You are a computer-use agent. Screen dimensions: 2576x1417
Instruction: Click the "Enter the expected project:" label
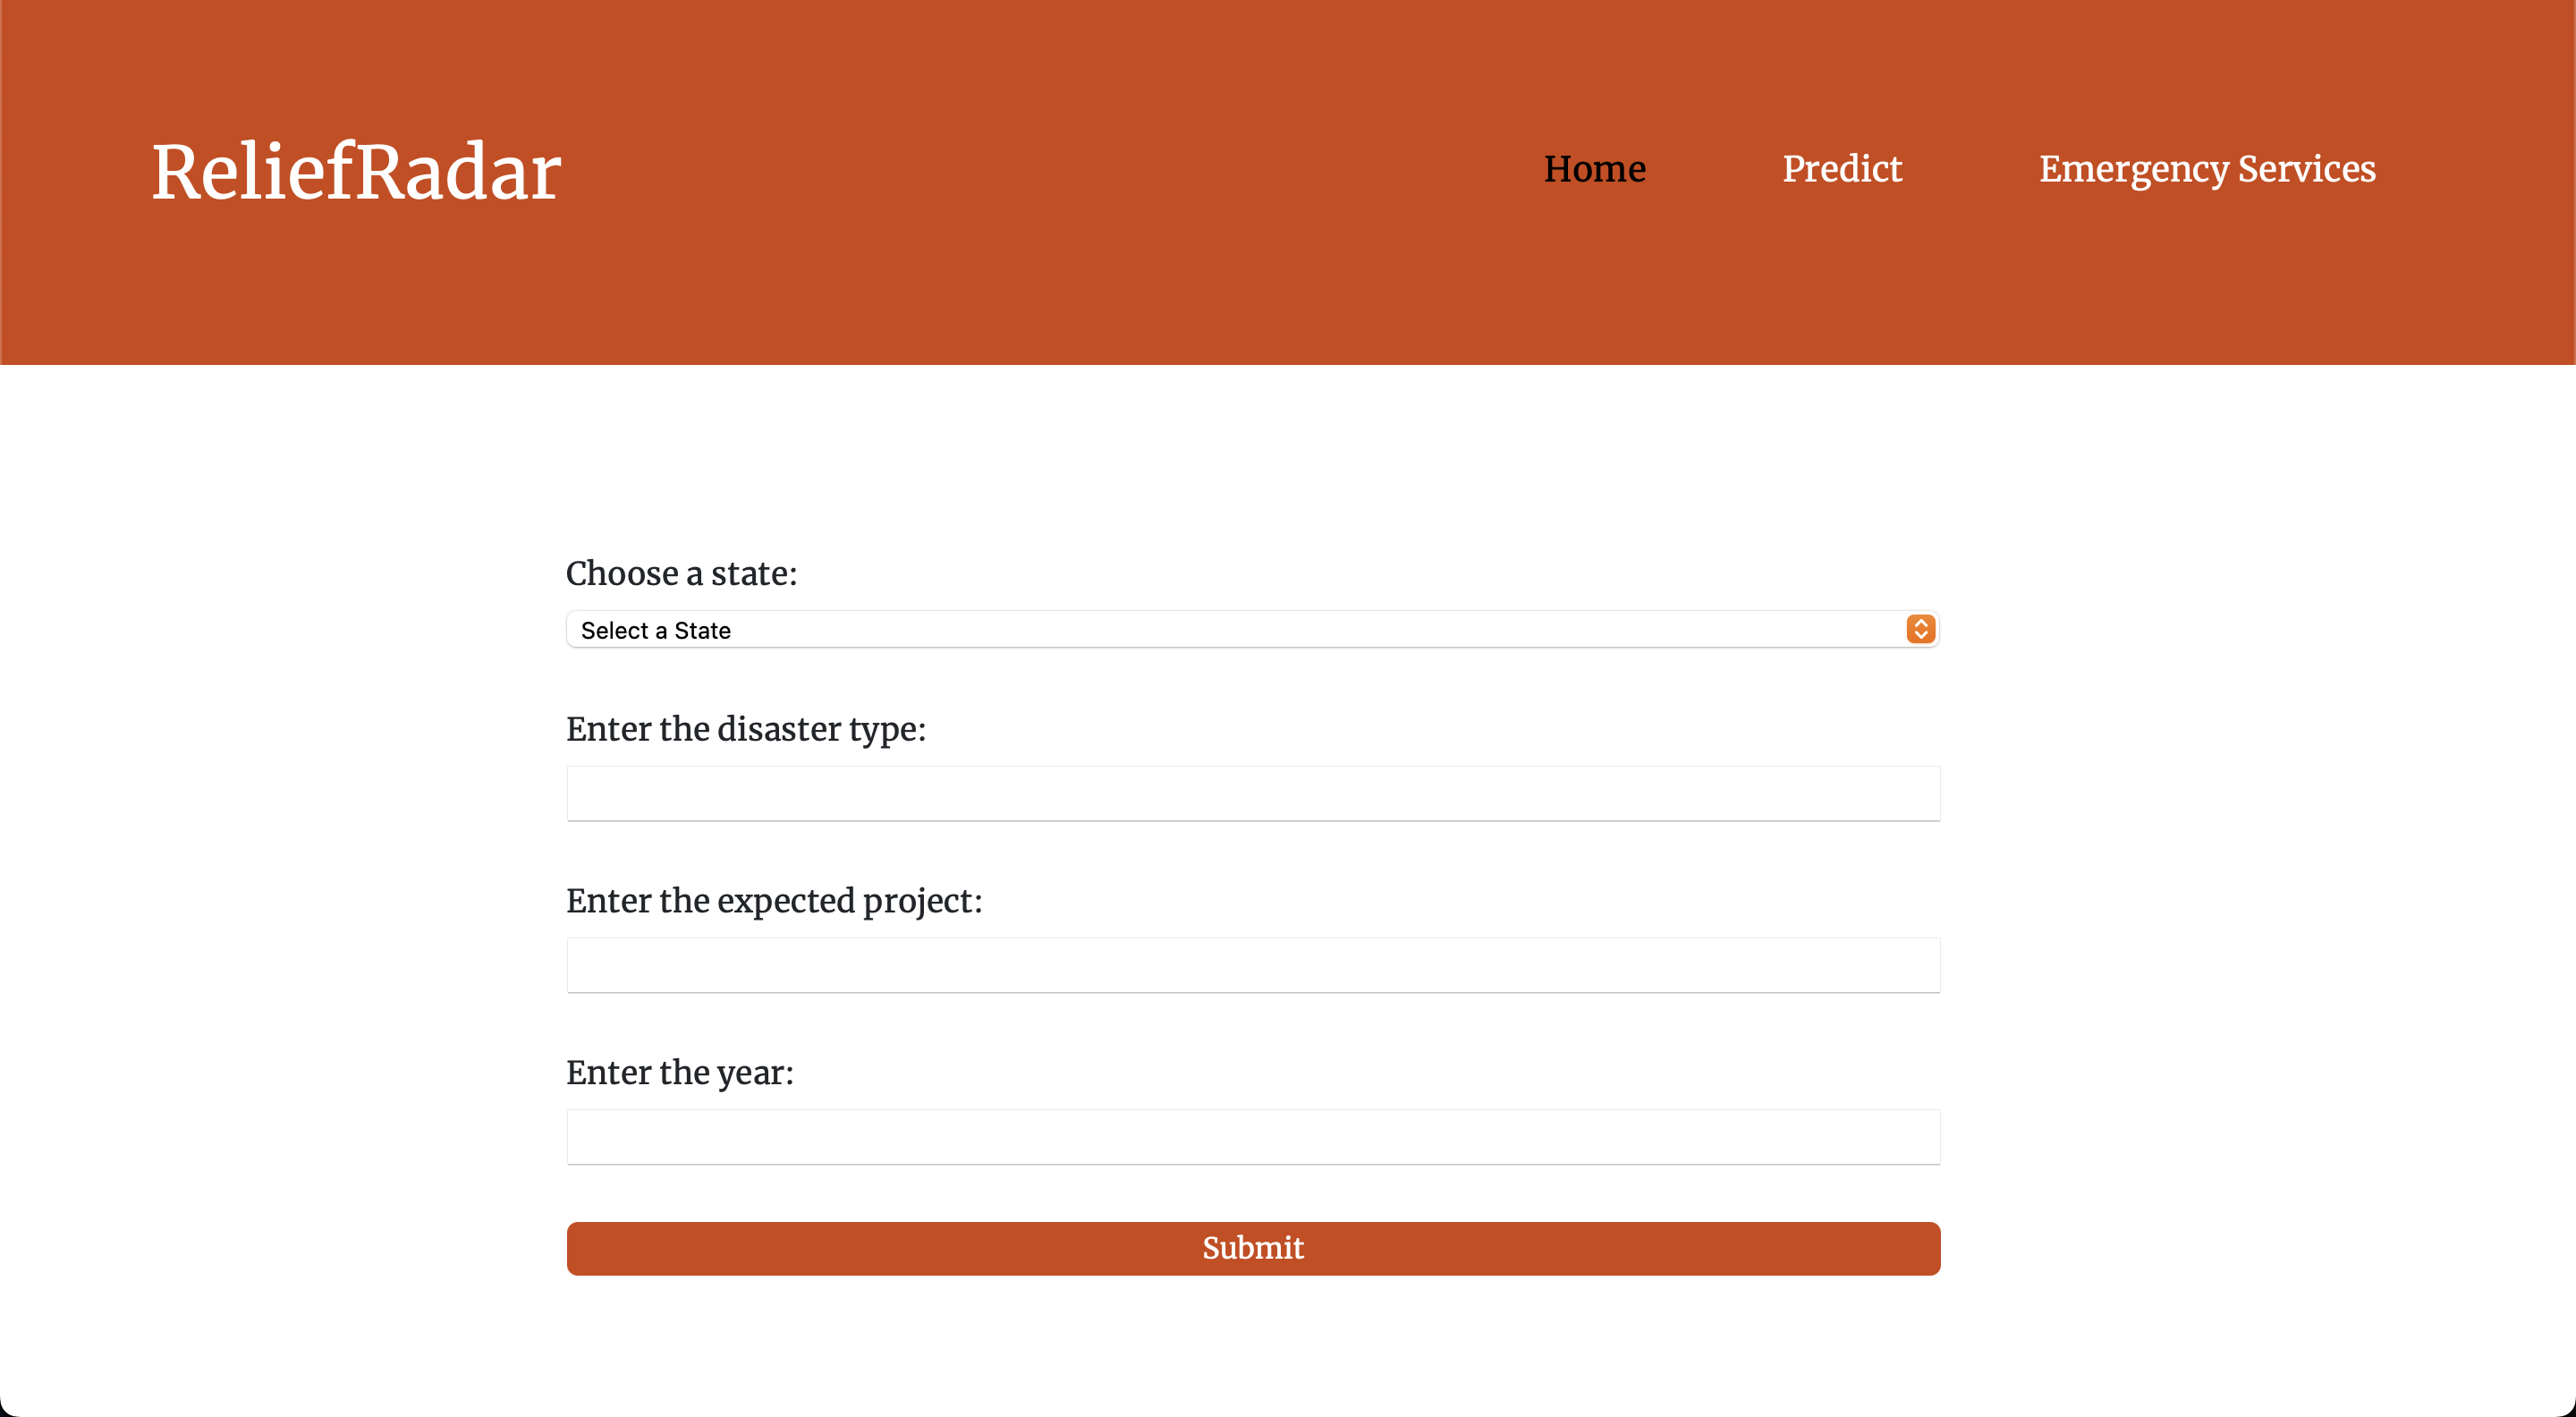coord(773,900)
